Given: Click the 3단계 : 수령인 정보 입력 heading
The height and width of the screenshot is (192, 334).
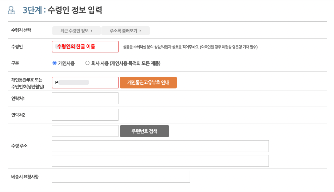Looking at the screenshot, I should coord(63,10).
